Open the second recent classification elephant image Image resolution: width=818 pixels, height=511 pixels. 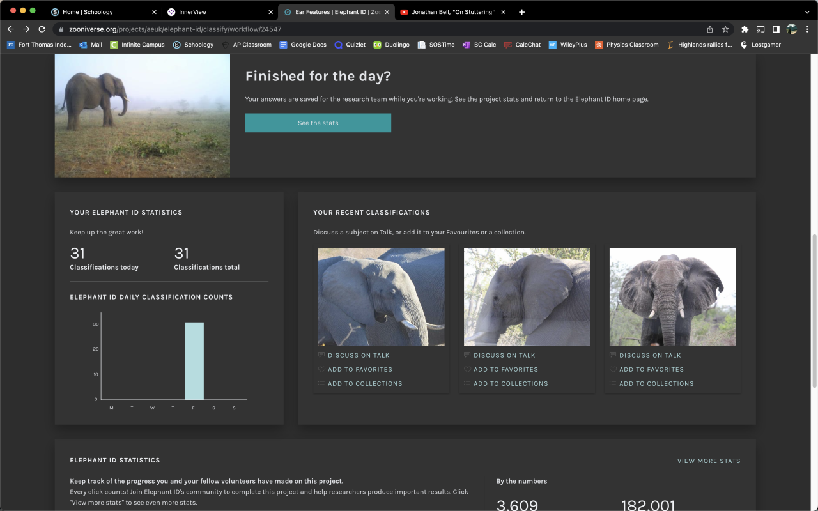pyautogui.click(x=527, y=297)
